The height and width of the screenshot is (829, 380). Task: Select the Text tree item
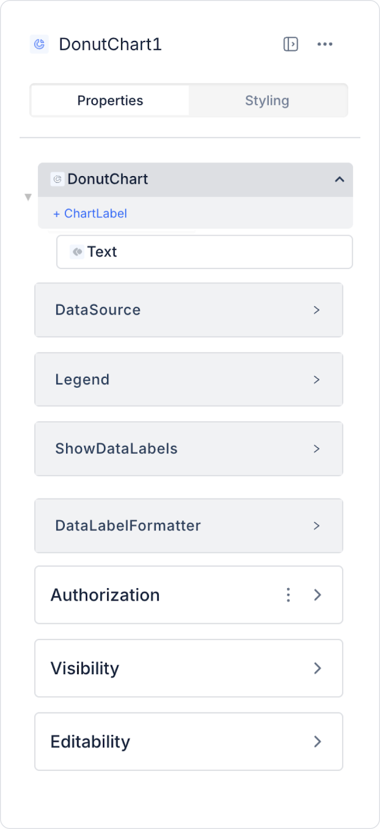coord(204,252)
